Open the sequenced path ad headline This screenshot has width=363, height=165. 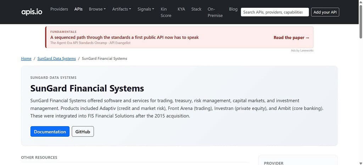pyautogui.click(x=124, y=37)
